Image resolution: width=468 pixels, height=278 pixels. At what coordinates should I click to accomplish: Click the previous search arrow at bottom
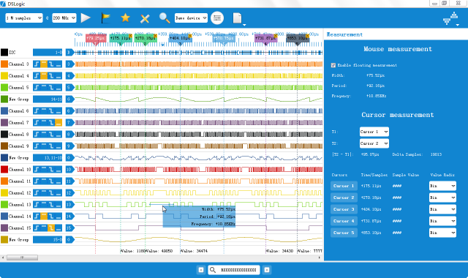pos(201,270)
